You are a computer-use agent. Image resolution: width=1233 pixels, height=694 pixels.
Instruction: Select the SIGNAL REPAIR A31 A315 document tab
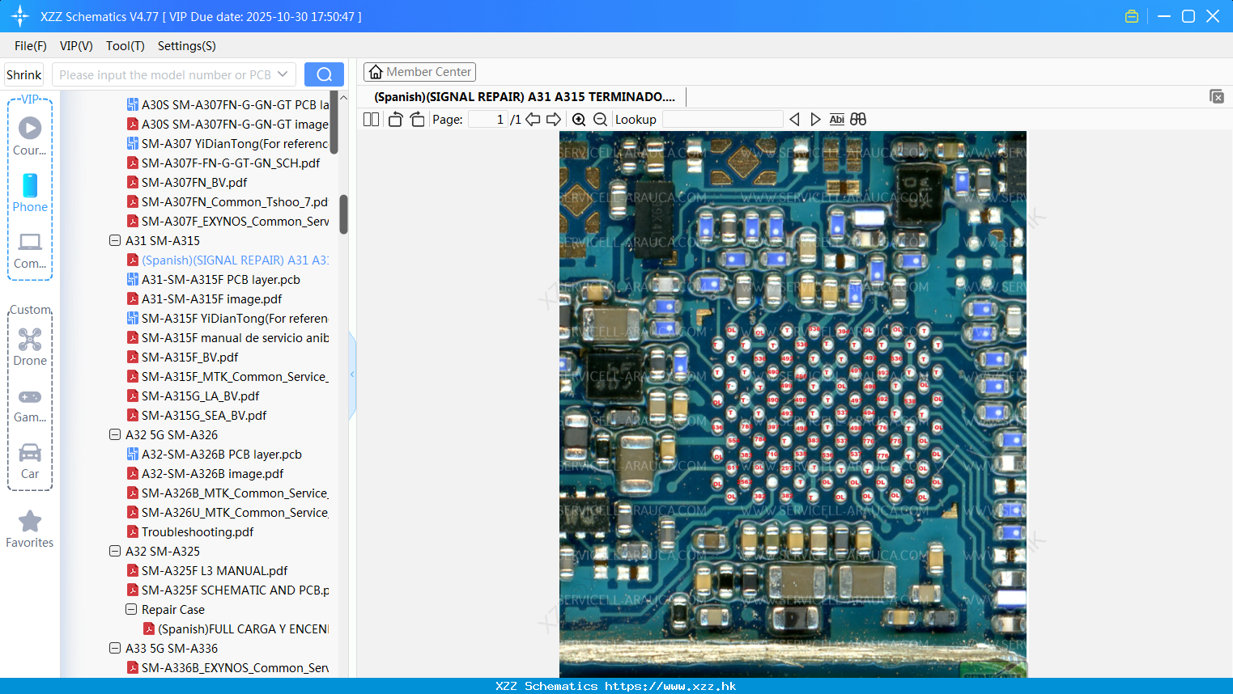[x=525, y=97]
